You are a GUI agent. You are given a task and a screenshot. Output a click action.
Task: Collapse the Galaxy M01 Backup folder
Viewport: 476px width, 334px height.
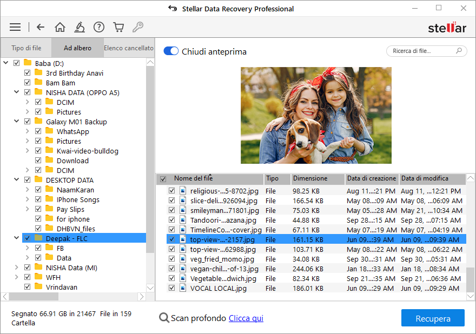(16, 122)
